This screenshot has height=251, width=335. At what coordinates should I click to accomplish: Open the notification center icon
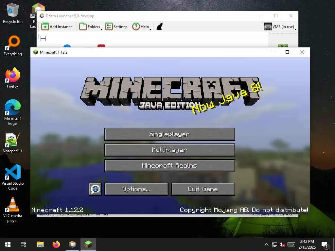[x=325, y=245]
